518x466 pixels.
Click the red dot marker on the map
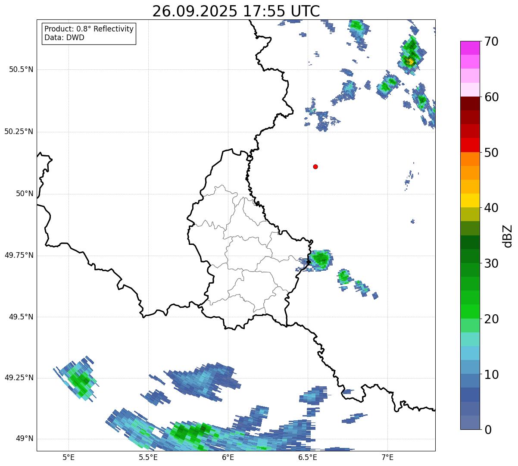(x=315, y=167)
